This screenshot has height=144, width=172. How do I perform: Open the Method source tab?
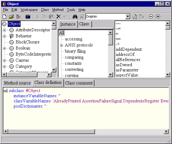pos(17,83)
